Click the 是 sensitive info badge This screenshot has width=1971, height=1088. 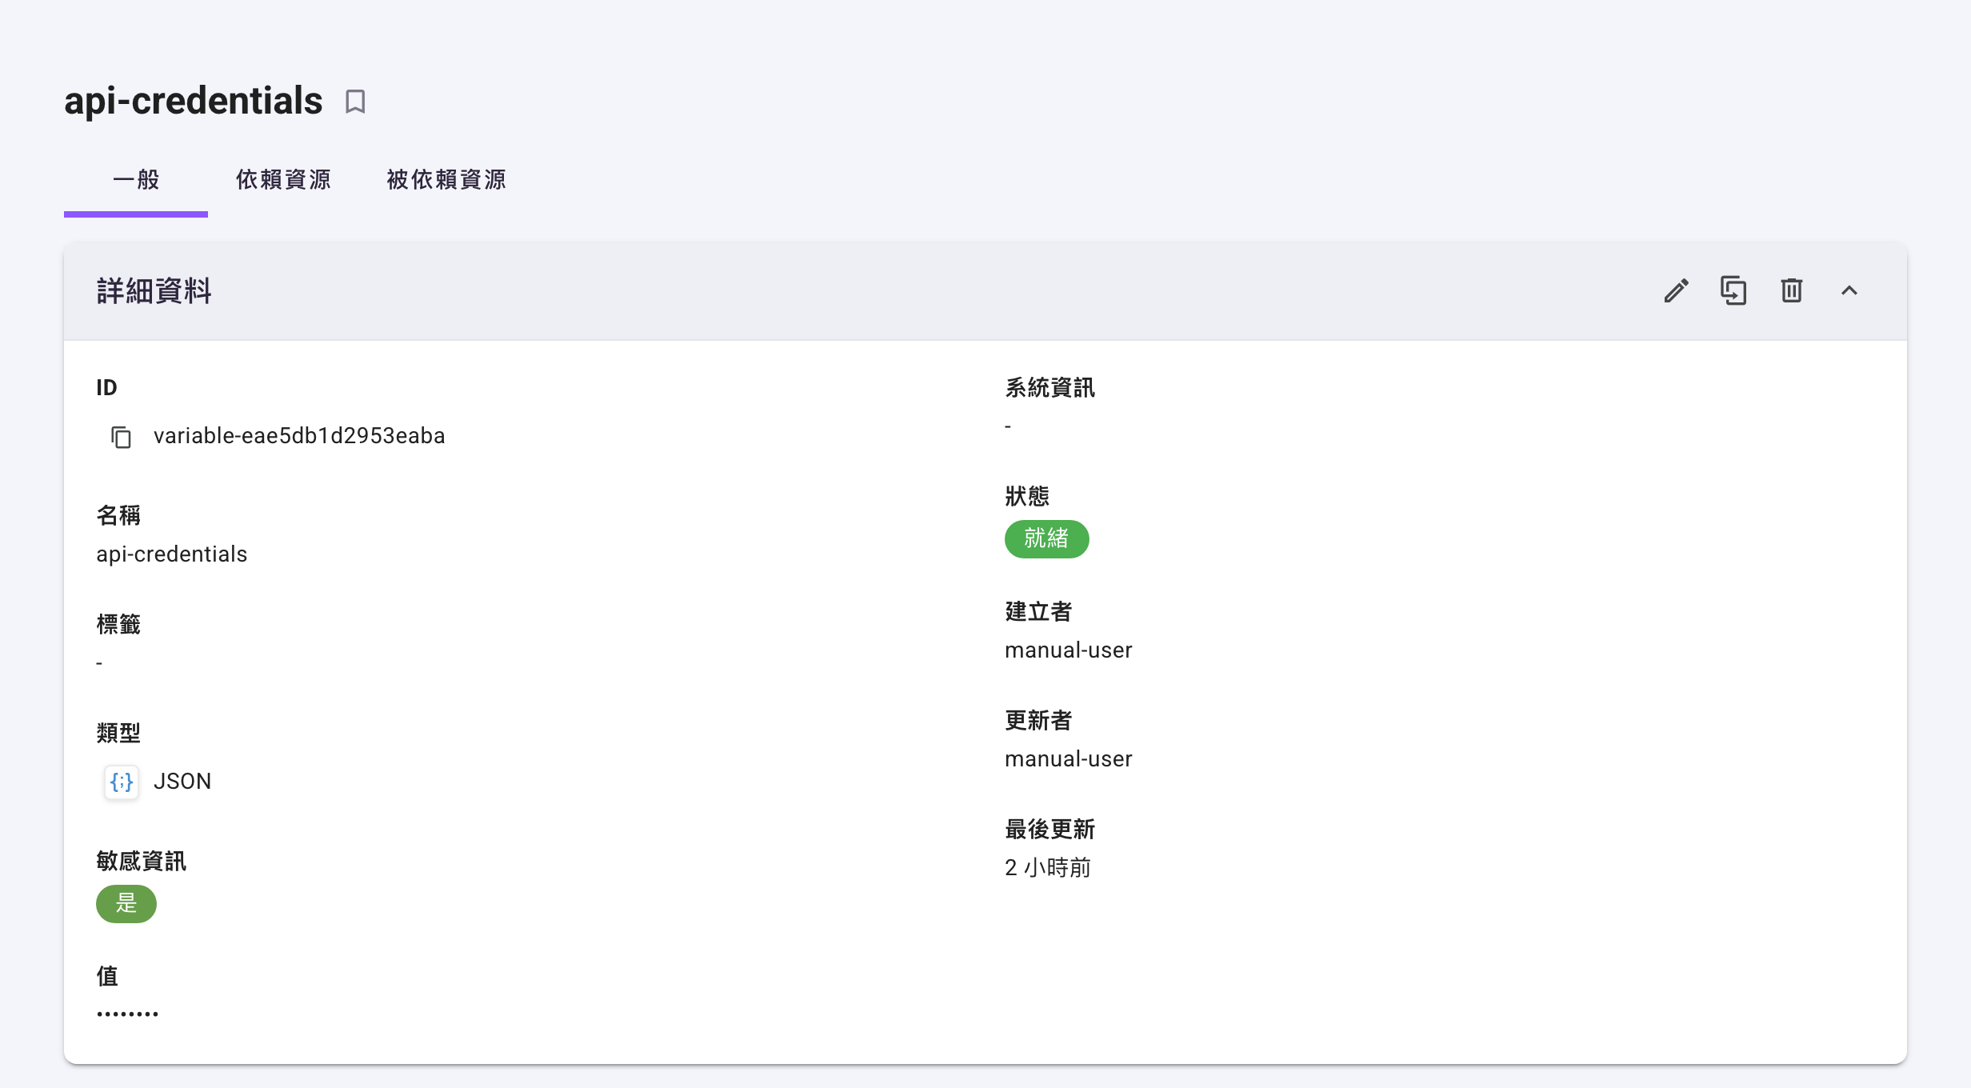[126, 903]
